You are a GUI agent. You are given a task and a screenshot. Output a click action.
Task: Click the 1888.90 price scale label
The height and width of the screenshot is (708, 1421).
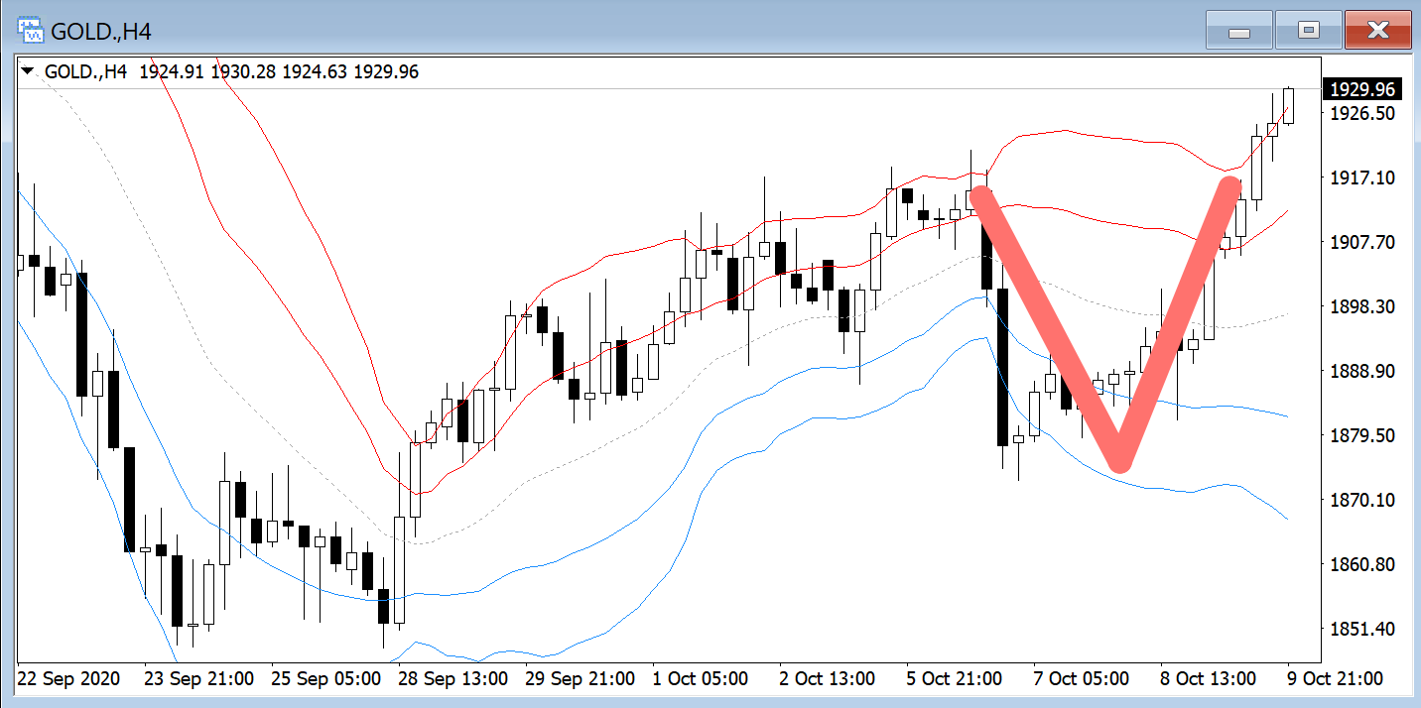coord(1360,371)
